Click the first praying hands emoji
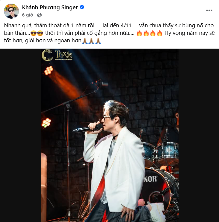 85,41
